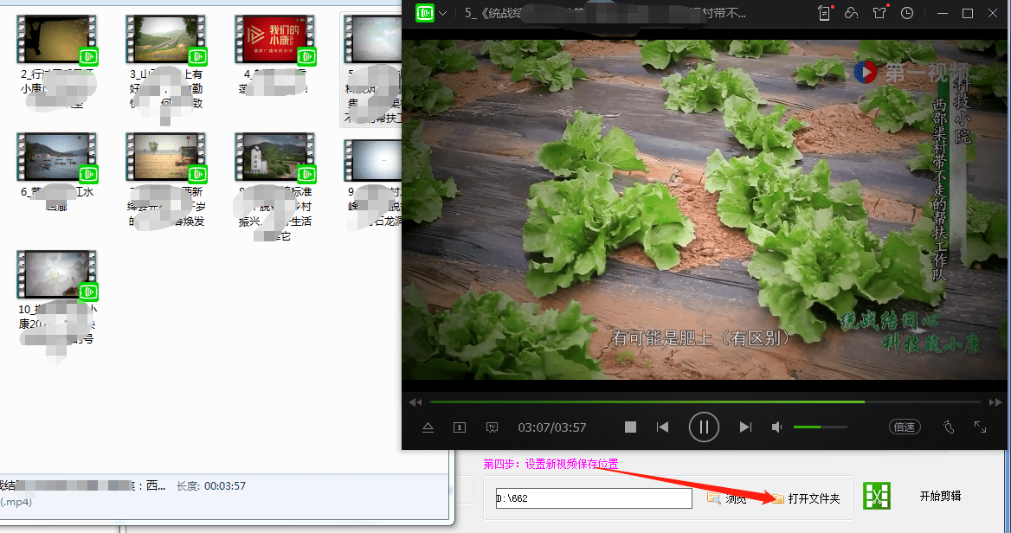Select the video file starting with 4_
Screen dimensions: 1011x533
[x=275, y=55]
